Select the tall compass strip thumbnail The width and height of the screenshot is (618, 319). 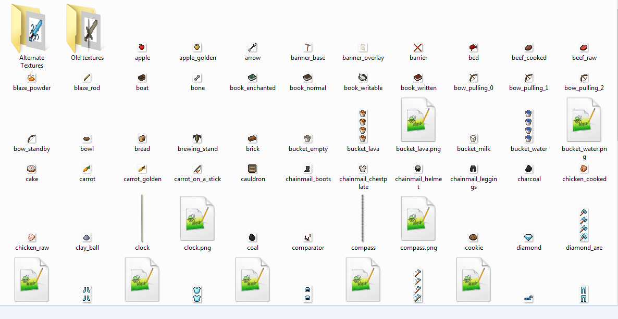363,218
